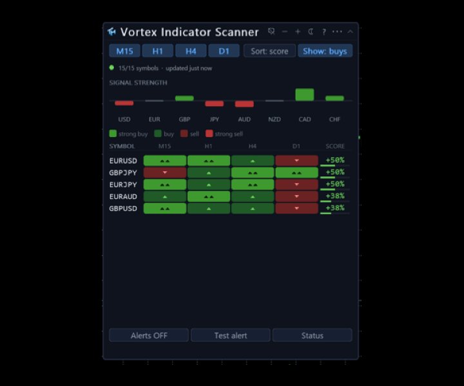This screenshot has width=464, height=386.
Task: Click the H1 column header in the table
Action: (x=208, y=146)
